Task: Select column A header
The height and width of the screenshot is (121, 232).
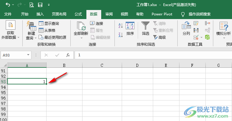Action: pyautogui.click(x=27, y=65)
